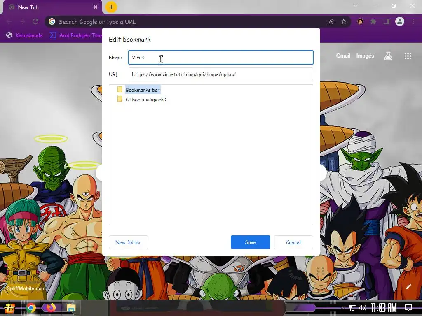Create a New folder for bookmarks
The image size is (422, 316).
129,242
